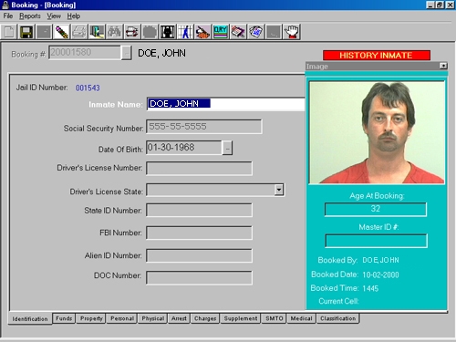Click the grayed octagon stop icon
This screenshot has height=342, width=456.
click(150, 32)
